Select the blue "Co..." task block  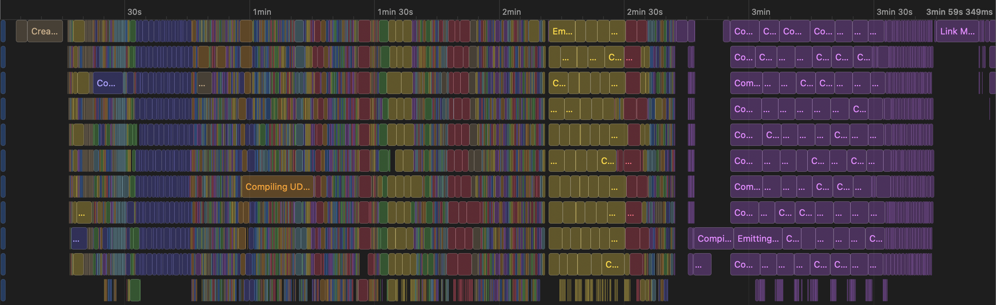(108, 83)
